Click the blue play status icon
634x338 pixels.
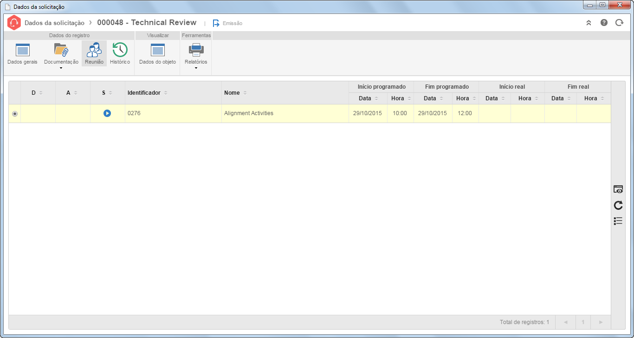point(107,113)
